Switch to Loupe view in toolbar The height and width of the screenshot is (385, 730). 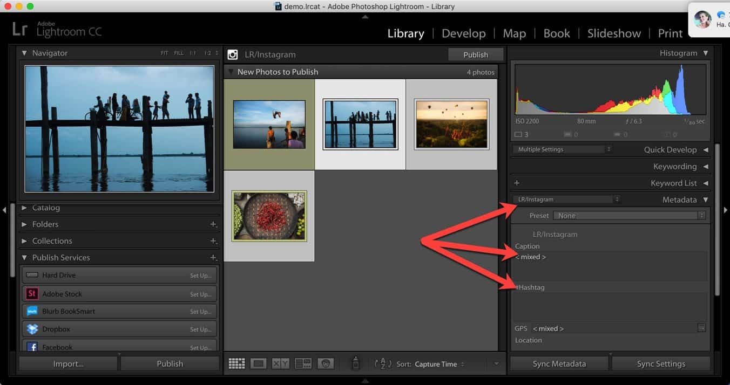[259, 364]
